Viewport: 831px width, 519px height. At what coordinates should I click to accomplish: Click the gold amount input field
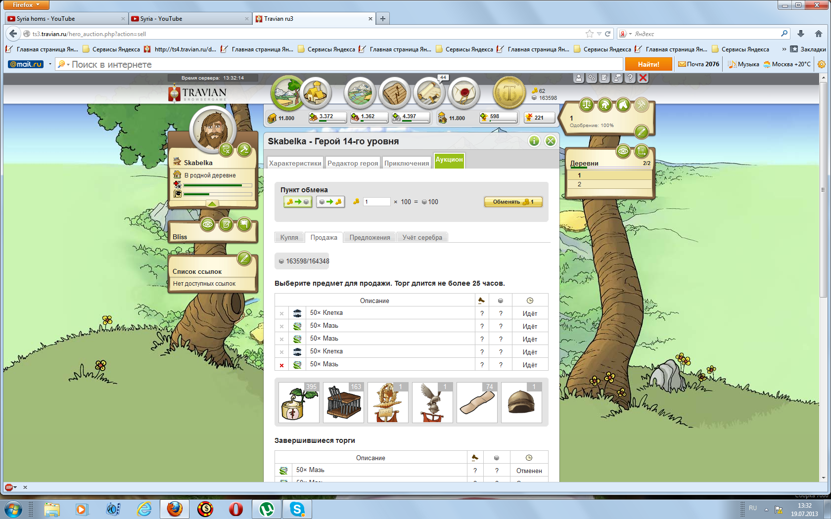pos(377,202)
